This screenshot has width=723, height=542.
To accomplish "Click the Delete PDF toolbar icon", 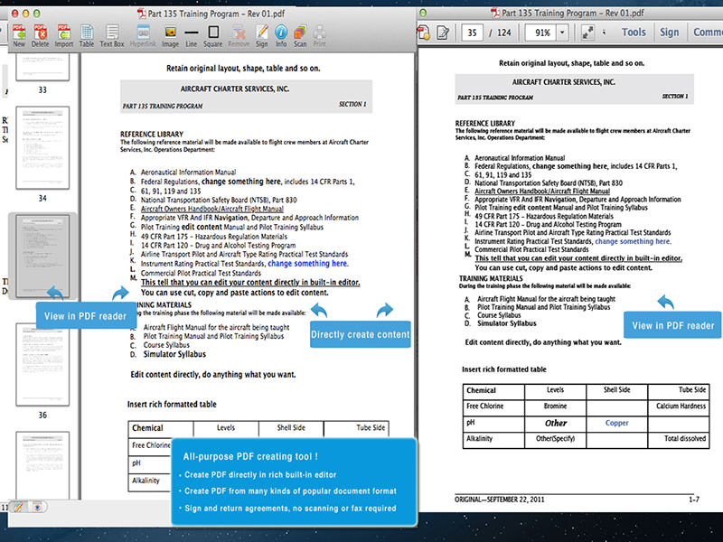I will [40, 35].
